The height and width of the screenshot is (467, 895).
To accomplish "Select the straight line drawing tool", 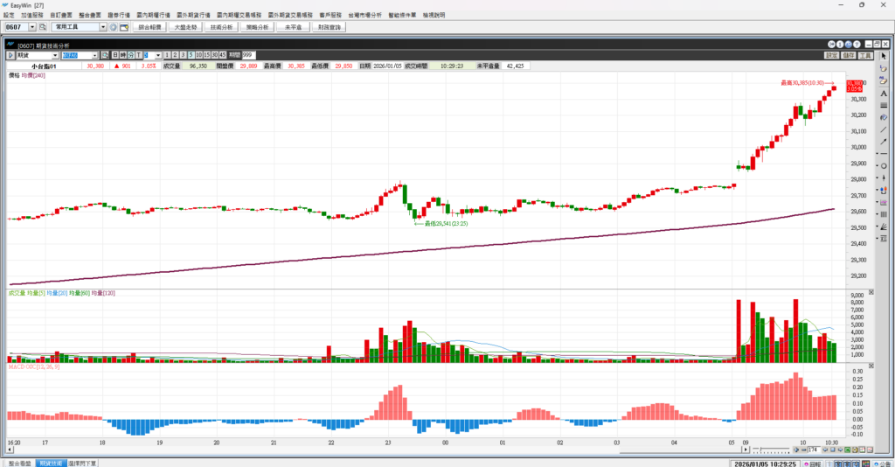I will 884,129.
